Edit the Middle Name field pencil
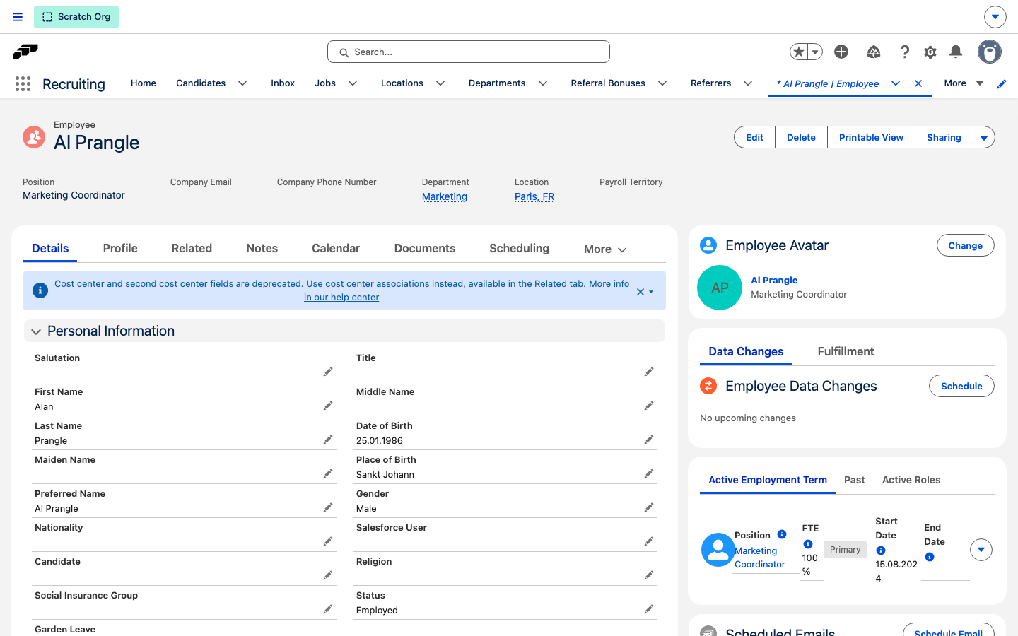The height and width of the screenshot is (636, 1018). click(649, 406)
